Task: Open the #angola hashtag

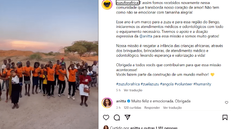Action: (167, 84)
